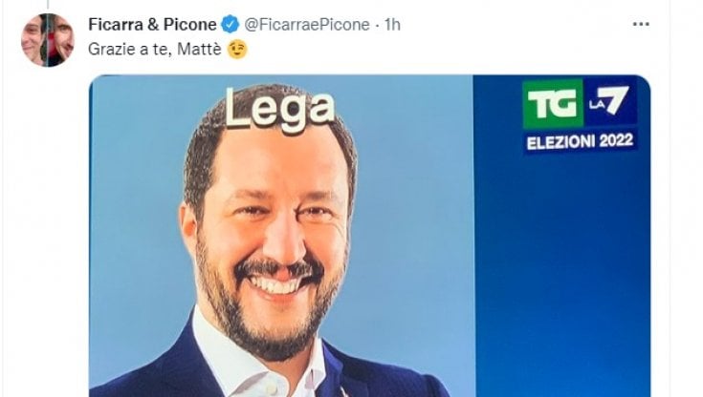Screen dimensions: 703x397
Task: Select the ELEZIONI 2022 label
Action: click(580, 141)
